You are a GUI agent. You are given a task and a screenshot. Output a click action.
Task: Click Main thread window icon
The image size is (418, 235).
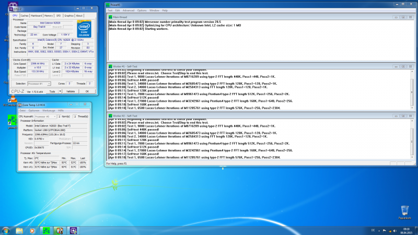110,17
